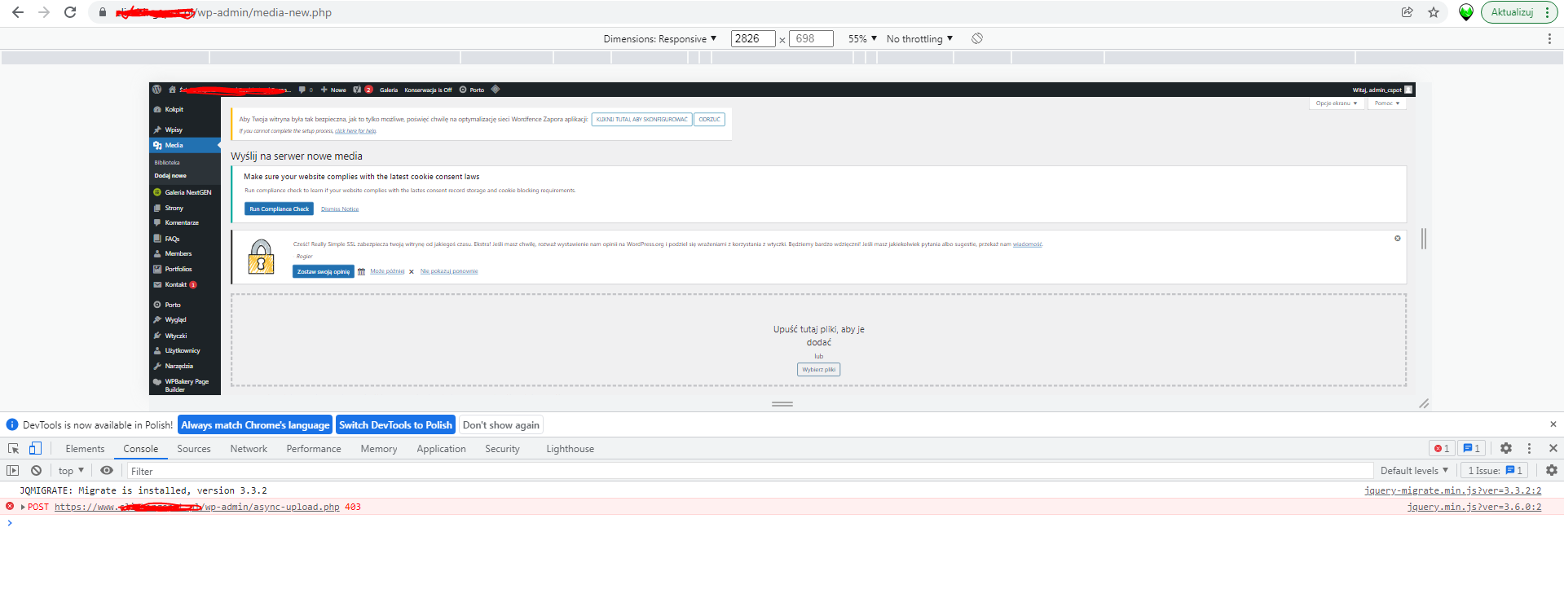Activate the inspect element picker icon

[13, 448]
